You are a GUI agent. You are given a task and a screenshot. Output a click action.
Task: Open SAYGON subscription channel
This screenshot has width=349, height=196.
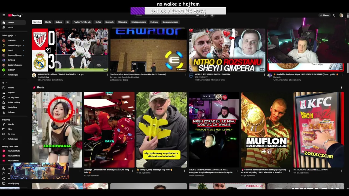point(14,60)
